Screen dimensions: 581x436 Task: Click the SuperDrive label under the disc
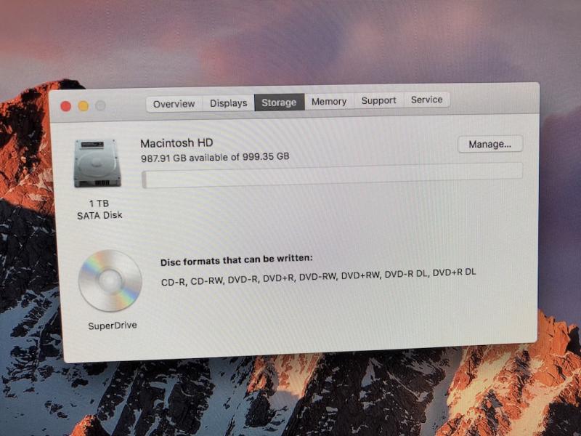113,326
